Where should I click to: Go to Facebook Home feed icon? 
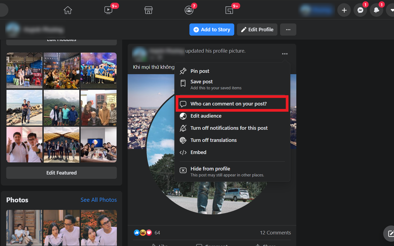point(68,10)
